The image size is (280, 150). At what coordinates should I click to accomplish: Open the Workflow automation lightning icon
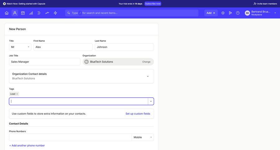click(x=55, y=13)
